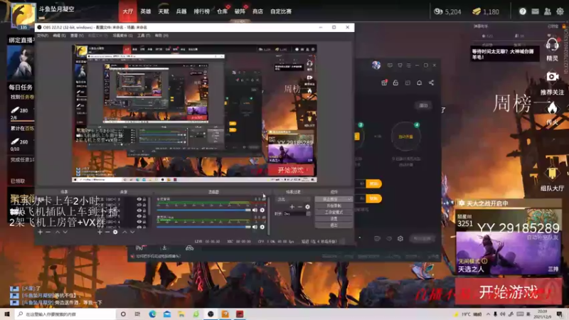Viewport: 569px width, 320px height.
Task: Open OBS 工具 (Tools) menu
Action: pos(143,36)
